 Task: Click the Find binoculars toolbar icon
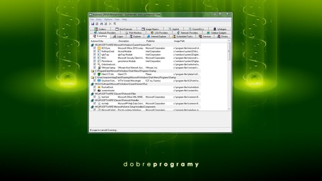pyautogui.click(x=101, y=24)
